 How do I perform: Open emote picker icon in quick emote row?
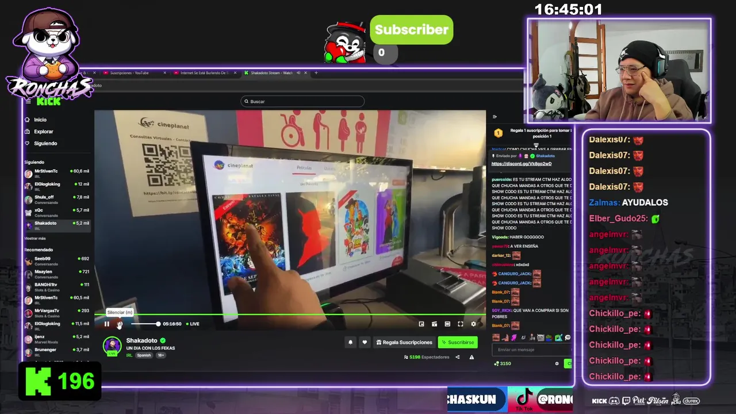567,338
